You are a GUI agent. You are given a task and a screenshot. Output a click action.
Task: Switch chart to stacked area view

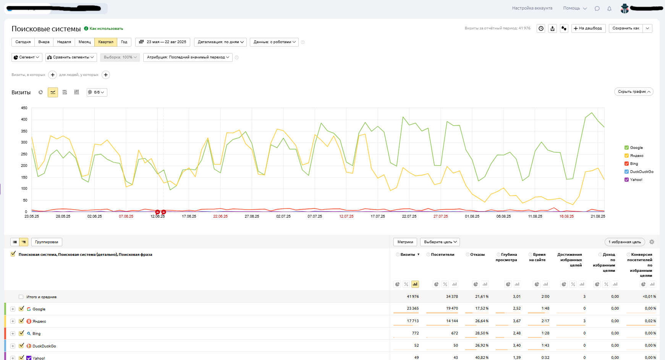(65, 92)
